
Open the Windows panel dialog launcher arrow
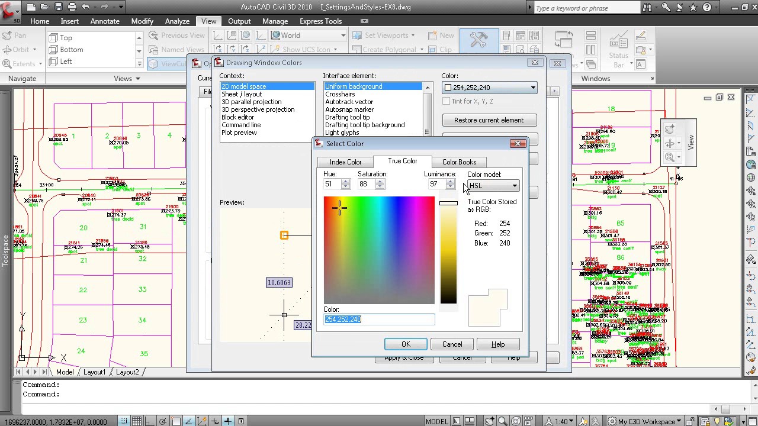652,79
